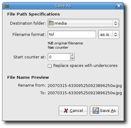The image size is (131, 128).
Task: Increase the start counter with up arrow
Action: 72,55
